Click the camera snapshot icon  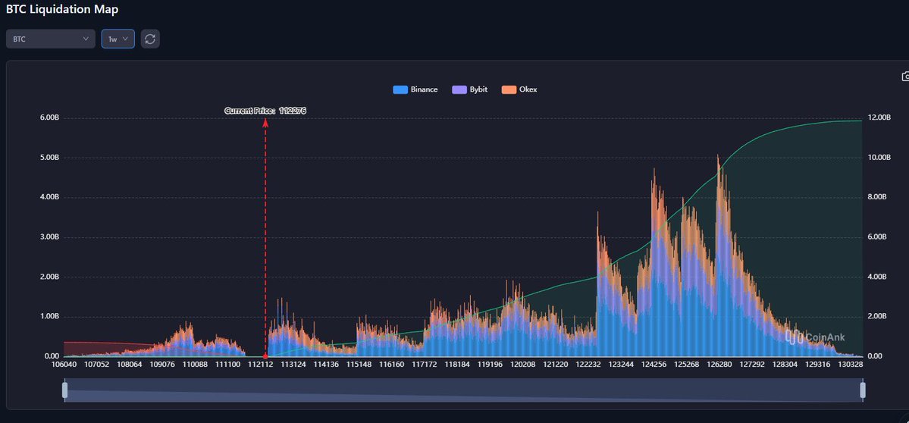point(905,77)
